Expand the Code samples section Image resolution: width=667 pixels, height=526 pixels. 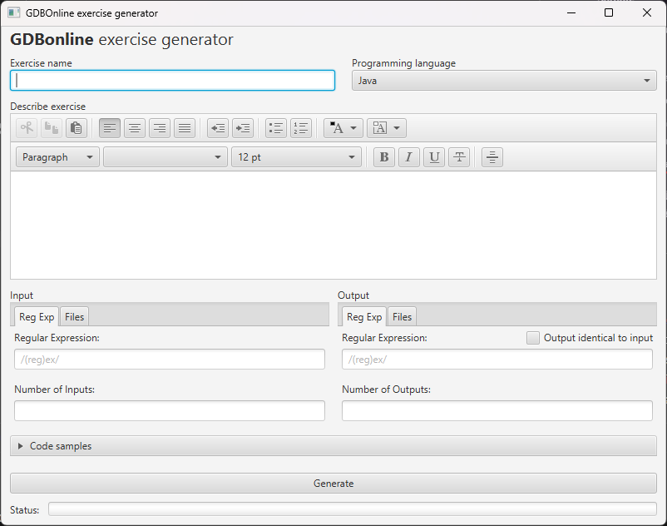tap(333, 445)
